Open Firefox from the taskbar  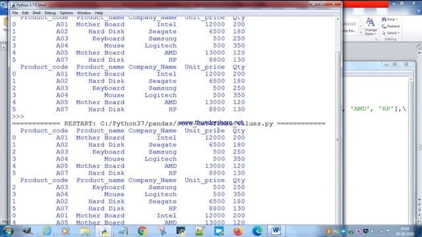click(x=238, y=231)
